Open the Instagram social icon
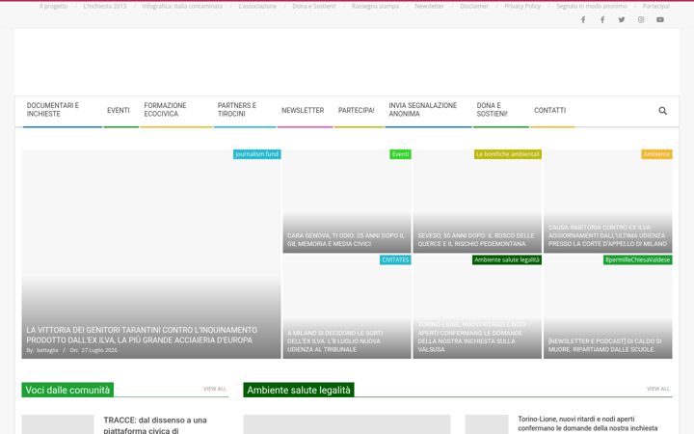Image resolution: width=694 pixels, height=434 pixels. click(641, 19)
